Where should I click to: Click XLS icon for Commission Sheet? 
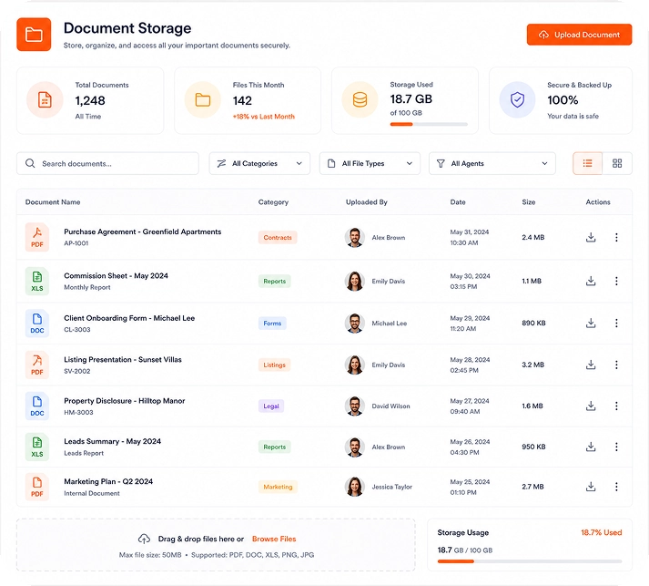(37, 282)
